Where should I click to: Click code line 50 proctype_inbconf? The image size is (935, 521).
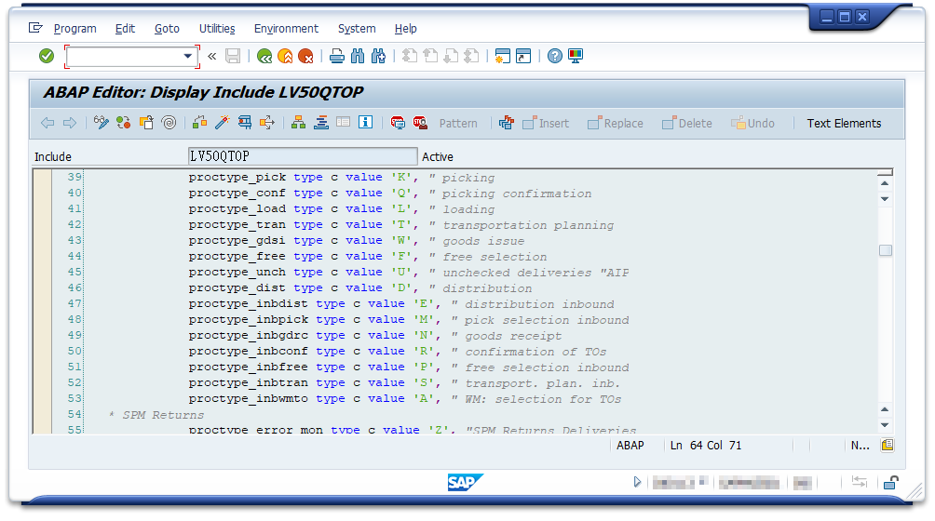[397, 352]
